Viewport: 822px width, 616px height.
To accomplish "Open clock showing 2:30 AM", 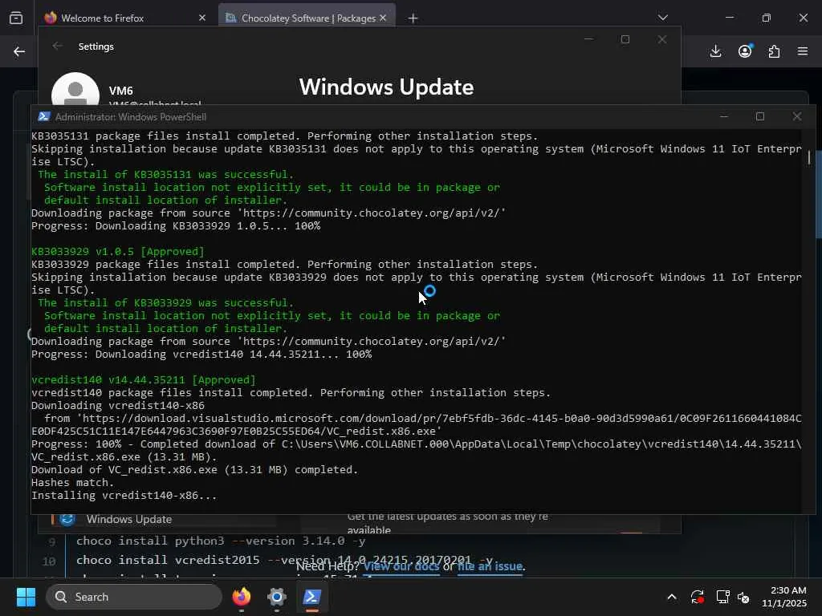I will pyautogui.click(x=784, y=597).
